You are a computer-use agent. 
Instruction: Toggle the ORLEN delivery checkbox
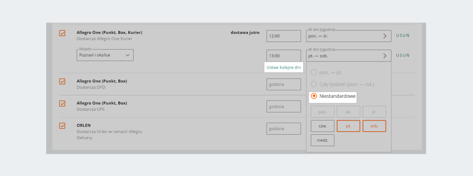coord(62,126)
